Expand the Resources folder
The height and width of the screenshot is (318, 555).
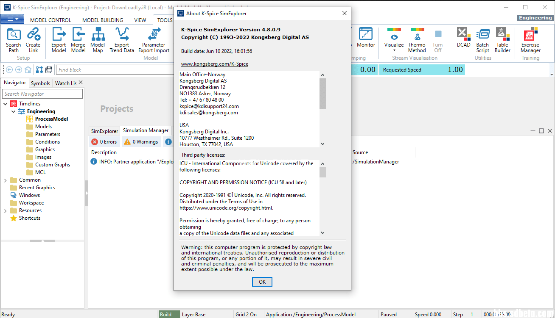[5, 210]
